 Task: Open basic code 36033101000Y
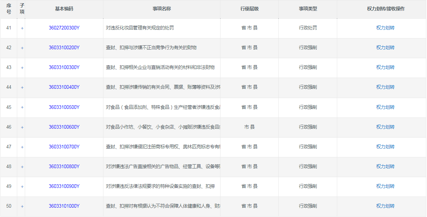pyautogui.click(x=64, y=206)
